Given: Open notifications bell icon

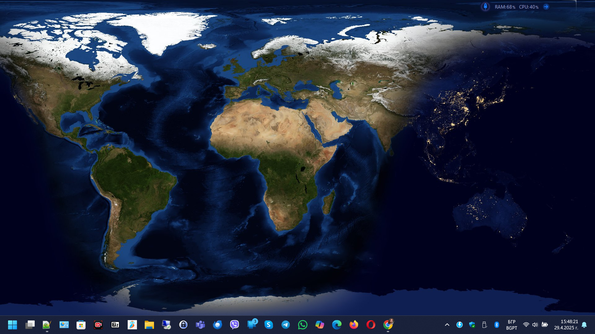Looking at the screenshot, I should [x=584, y=325].
